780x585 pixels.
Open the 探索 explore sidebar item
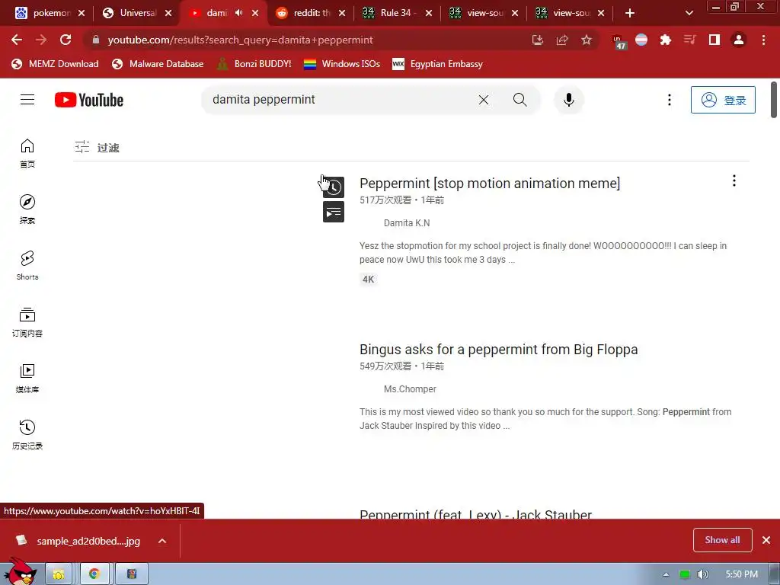[x=27, y=209]
